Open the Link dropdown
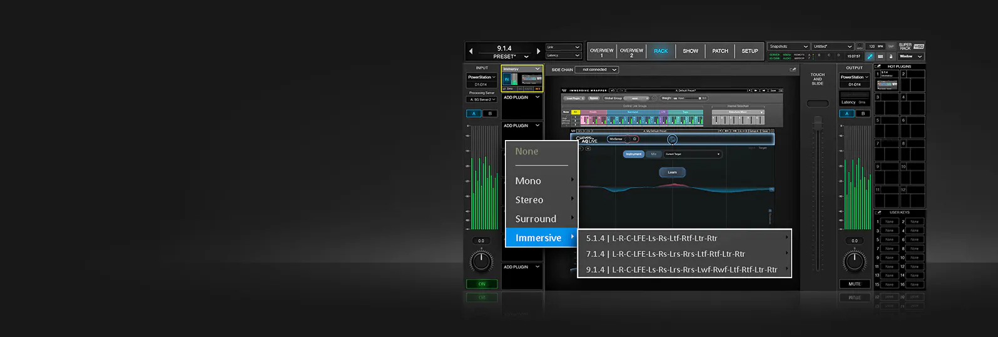This screenshot has width=998, height=337. click(x=563, y=47)
